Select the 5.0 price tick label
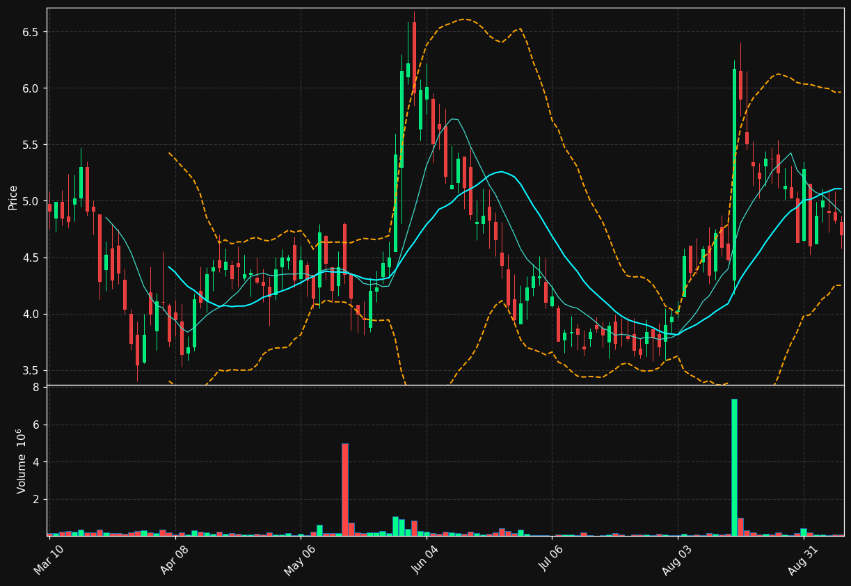Screen dimensions: 851x586 pyautogui.click(x=31, y=201)
